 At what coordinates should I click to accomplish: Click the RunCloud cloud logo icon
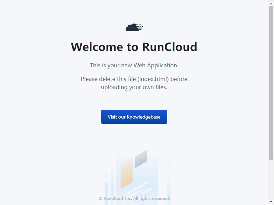(x=134, y=27)
